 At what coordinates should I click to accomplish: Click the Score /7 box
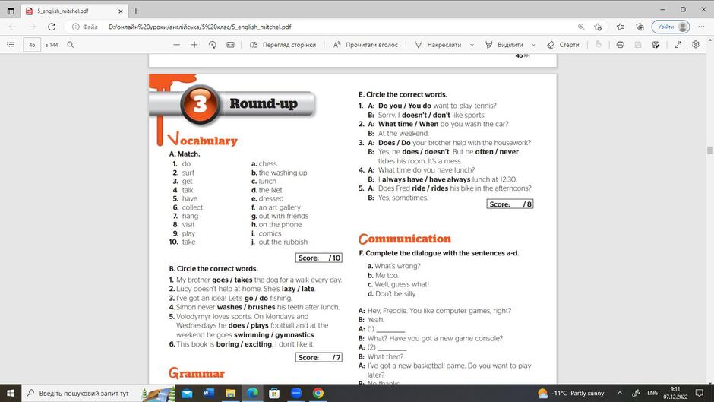click(319, 357)
